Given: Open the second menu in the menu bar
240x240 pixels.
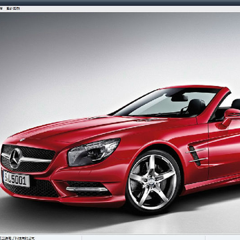Looking at the screenshot, I should tap(13, 9).
